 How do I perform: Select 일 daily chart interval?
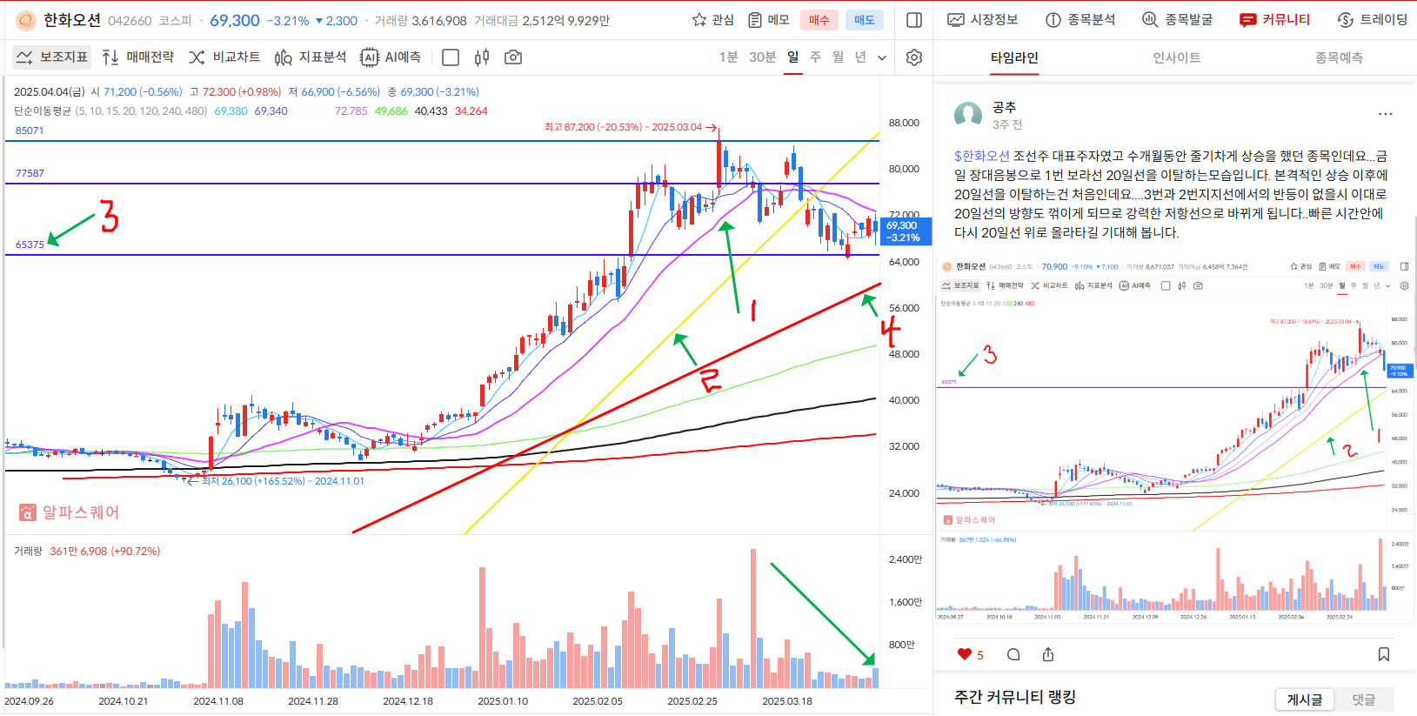(792, 57)
